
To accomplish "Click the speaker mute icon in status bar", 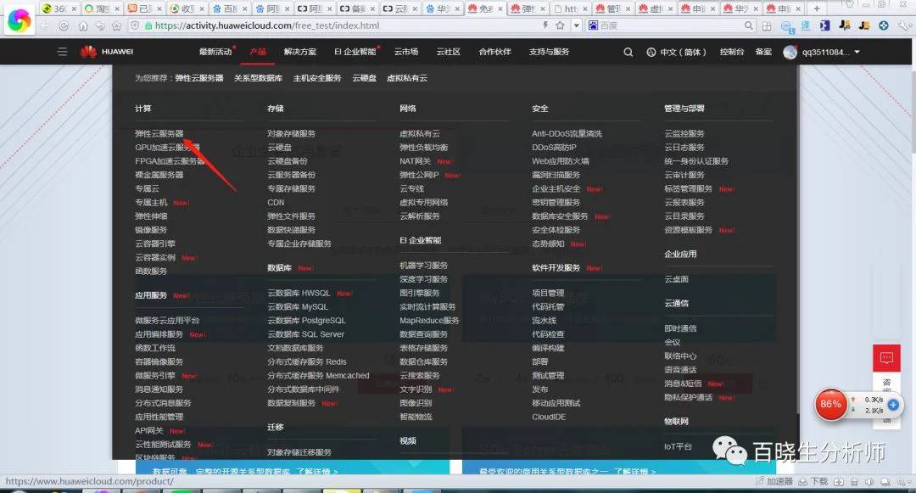I will pos(869,482).
